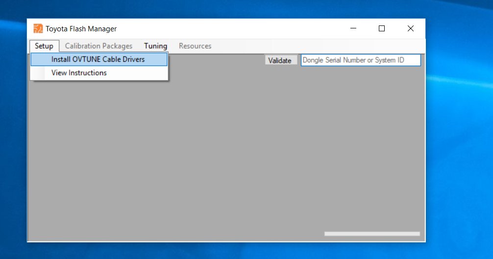The width and height of the screenshot is (493, 259).
Task: Click the progress bar at bottom right
Action: pos(372,234)
